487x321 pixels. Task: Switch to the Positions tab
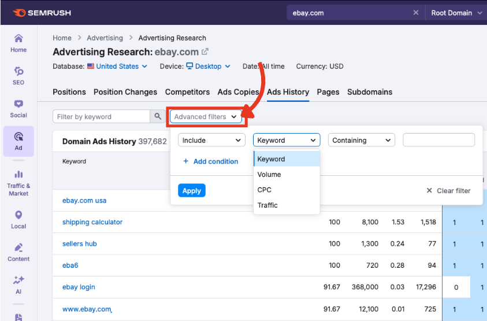[x=69, y=92]
